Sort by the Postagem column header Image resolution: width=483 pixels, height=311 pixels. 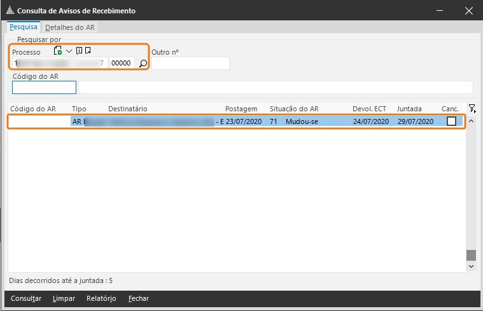click(x=241, y=109)
